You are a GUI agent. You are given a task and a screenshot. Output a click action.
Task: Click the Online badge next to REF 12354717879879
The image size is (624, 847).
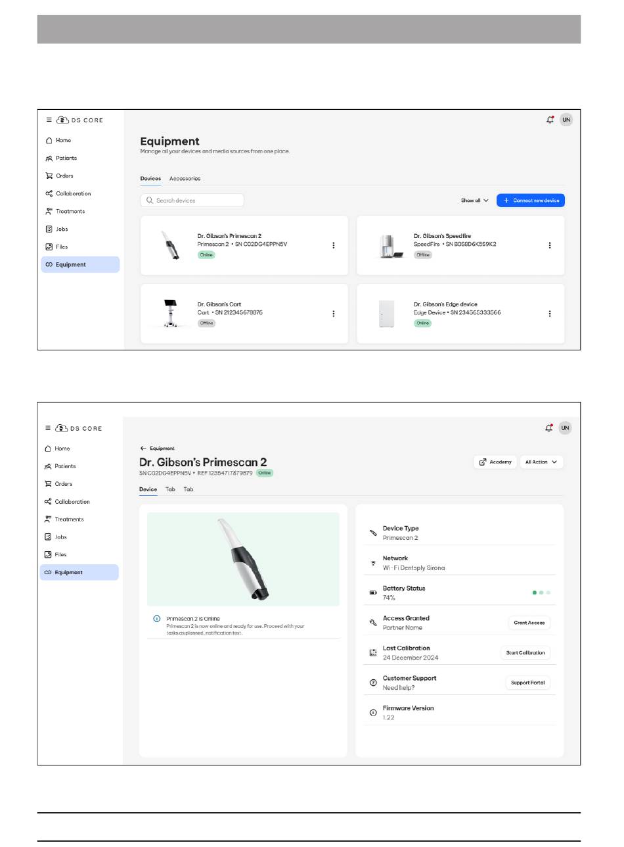tap(264, 473)
